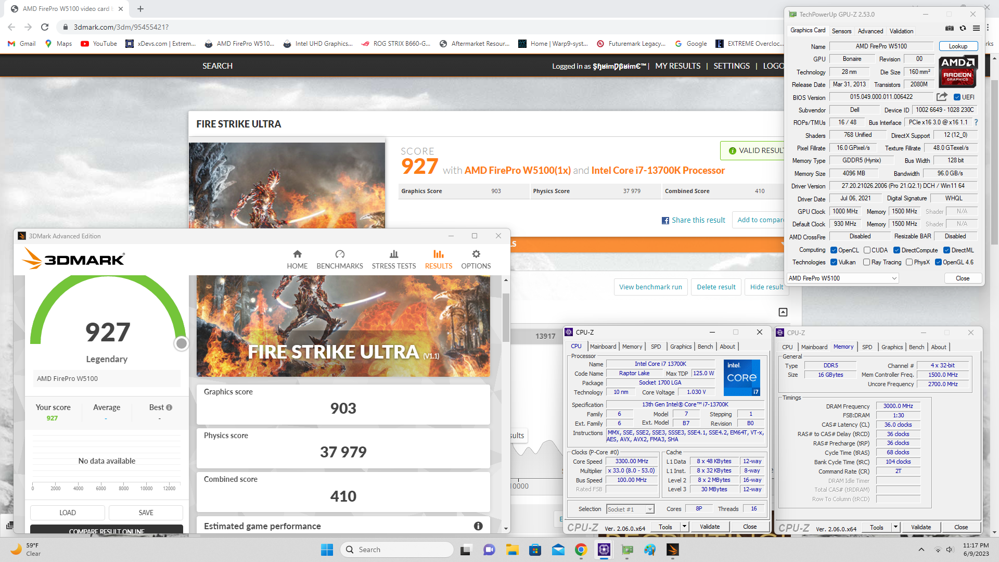Click the LOAD button in 3DMark
Image resolution: width=999 pixels, height=562 pixels.
pos(68,513)
